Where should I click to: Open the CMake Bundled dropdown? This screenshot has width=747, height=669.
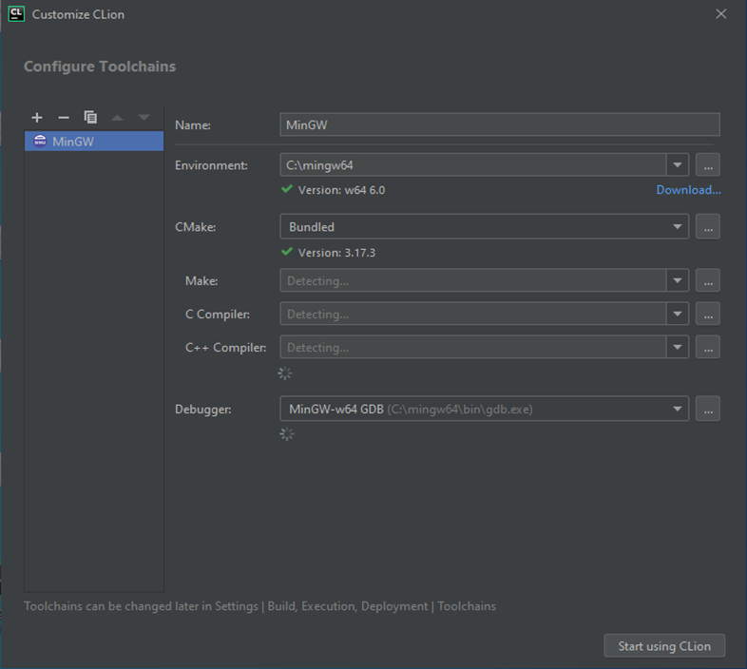(484, 226)
